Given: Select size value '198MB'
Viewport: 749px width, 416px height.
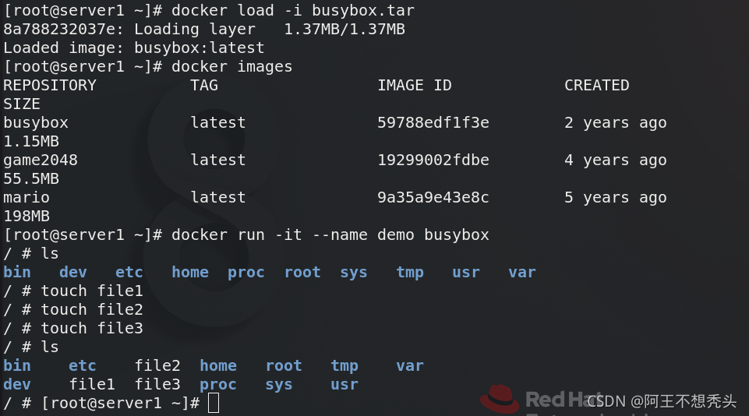Looking at the screenshot, I should (x=26, y=216).
